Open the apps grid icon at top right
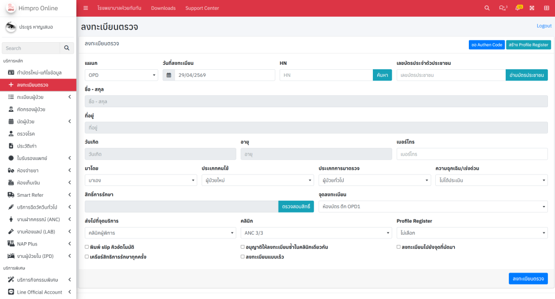This screenshot has width=555, height=299. pos(546,8)
